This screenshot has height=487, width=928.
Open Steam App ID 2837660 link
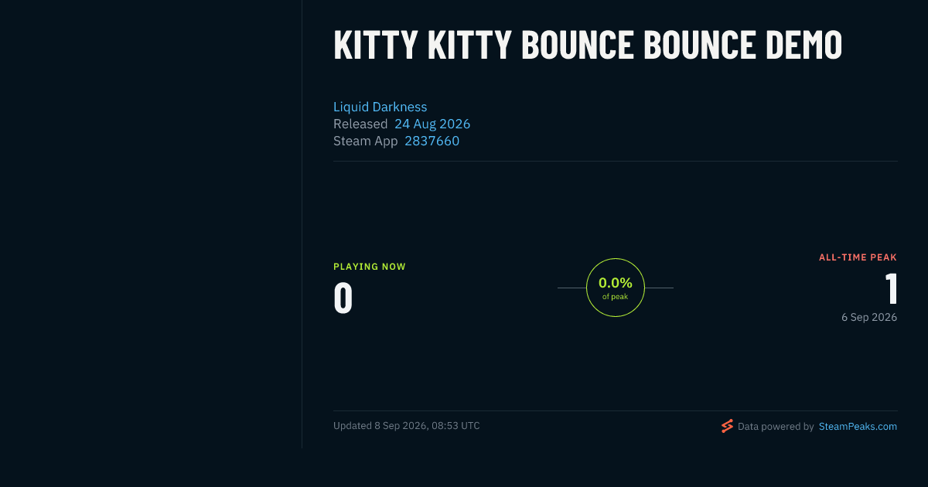click(432, 141)
